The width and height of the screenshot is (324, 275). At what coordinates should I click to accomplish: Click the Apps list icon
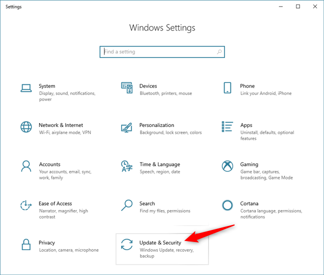coord(227,127)
